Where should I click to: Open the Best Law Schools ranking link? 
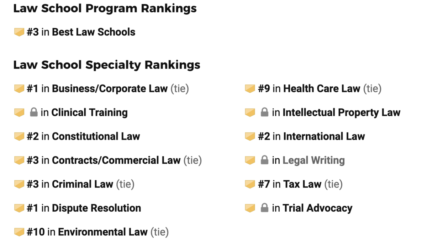click(94, 32)
